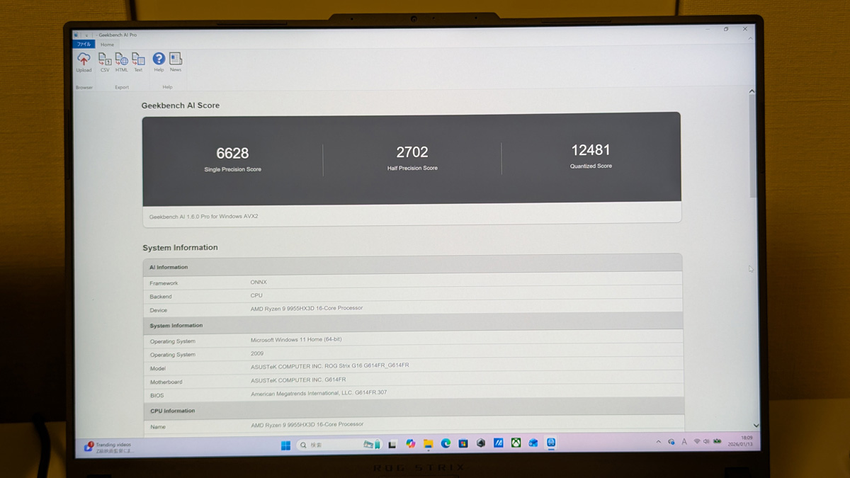Show hidden system tray icons chevron
850x478 pixels.
(658, 442)
